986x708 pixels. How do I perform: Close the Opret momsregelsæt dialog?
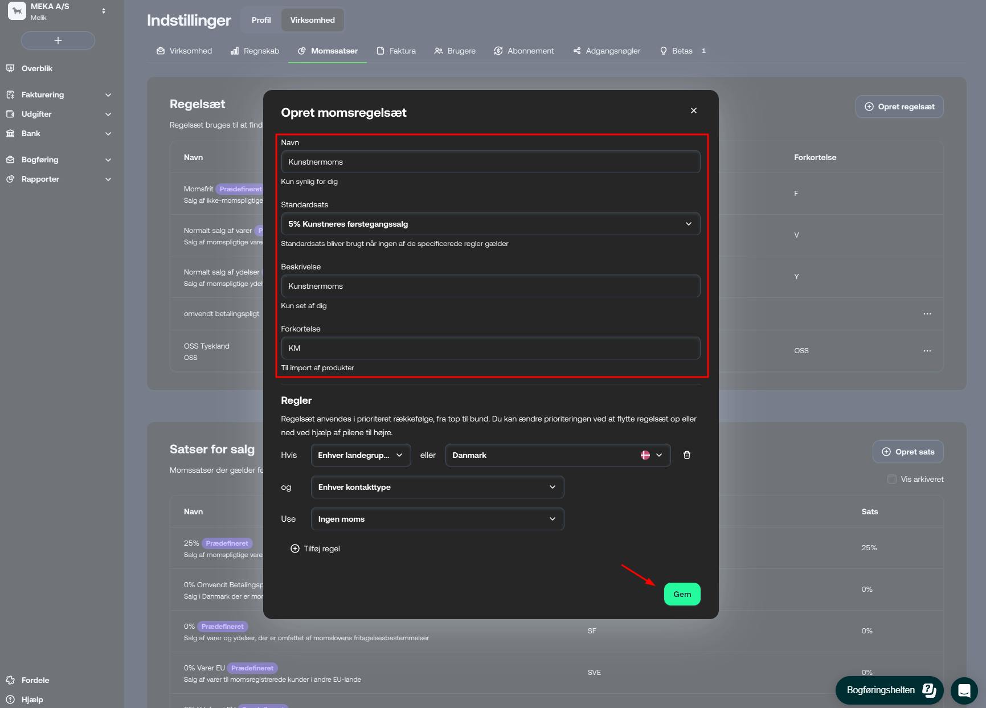click(x=693, y=111)
